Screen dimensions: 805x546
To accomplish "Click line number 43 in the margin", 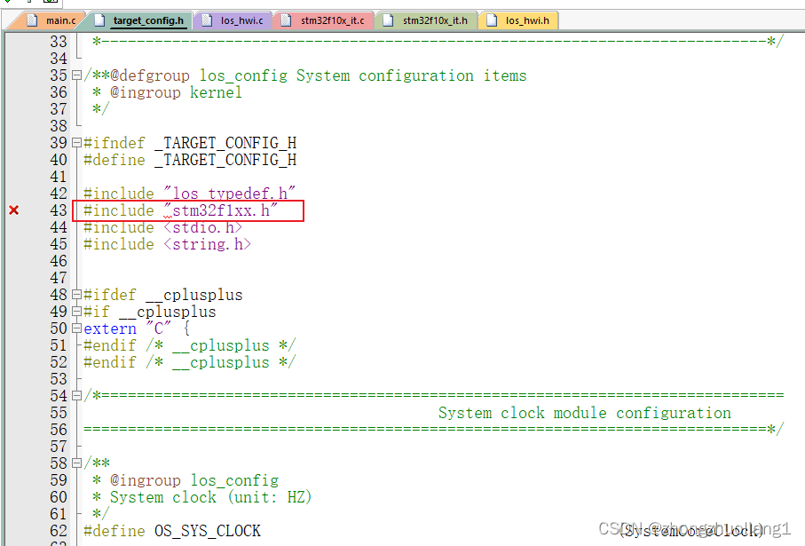I will click(58, 211).
